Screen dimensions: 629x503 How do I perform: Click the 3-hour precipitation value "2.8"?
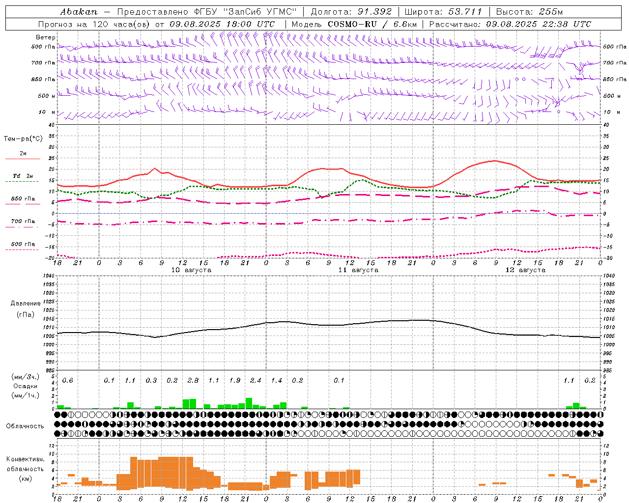point(193,381)
